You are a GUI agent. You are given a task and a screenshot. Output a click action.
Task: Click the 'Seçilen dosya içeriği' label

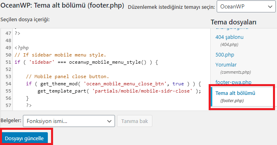click(x=25, y=19)
